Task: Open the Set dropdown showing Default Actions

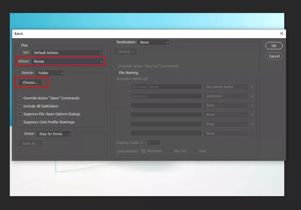Action: point(67,52)
